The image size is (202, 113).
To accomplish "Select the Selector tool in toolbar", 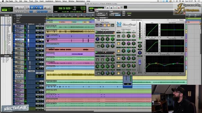I will click(36, 8).
